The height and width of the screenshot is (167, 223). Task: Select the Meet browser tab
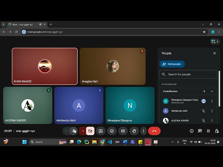(24, 24)
